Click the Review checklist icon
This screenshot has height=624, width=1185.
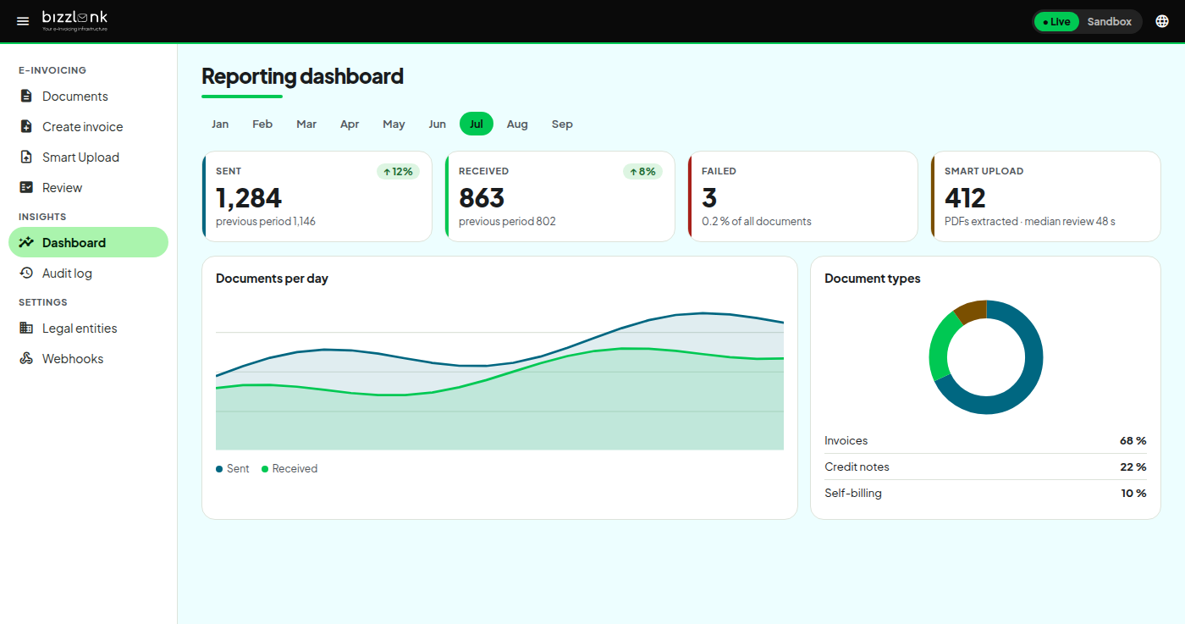pyautogui.click(x=26, y=187)
